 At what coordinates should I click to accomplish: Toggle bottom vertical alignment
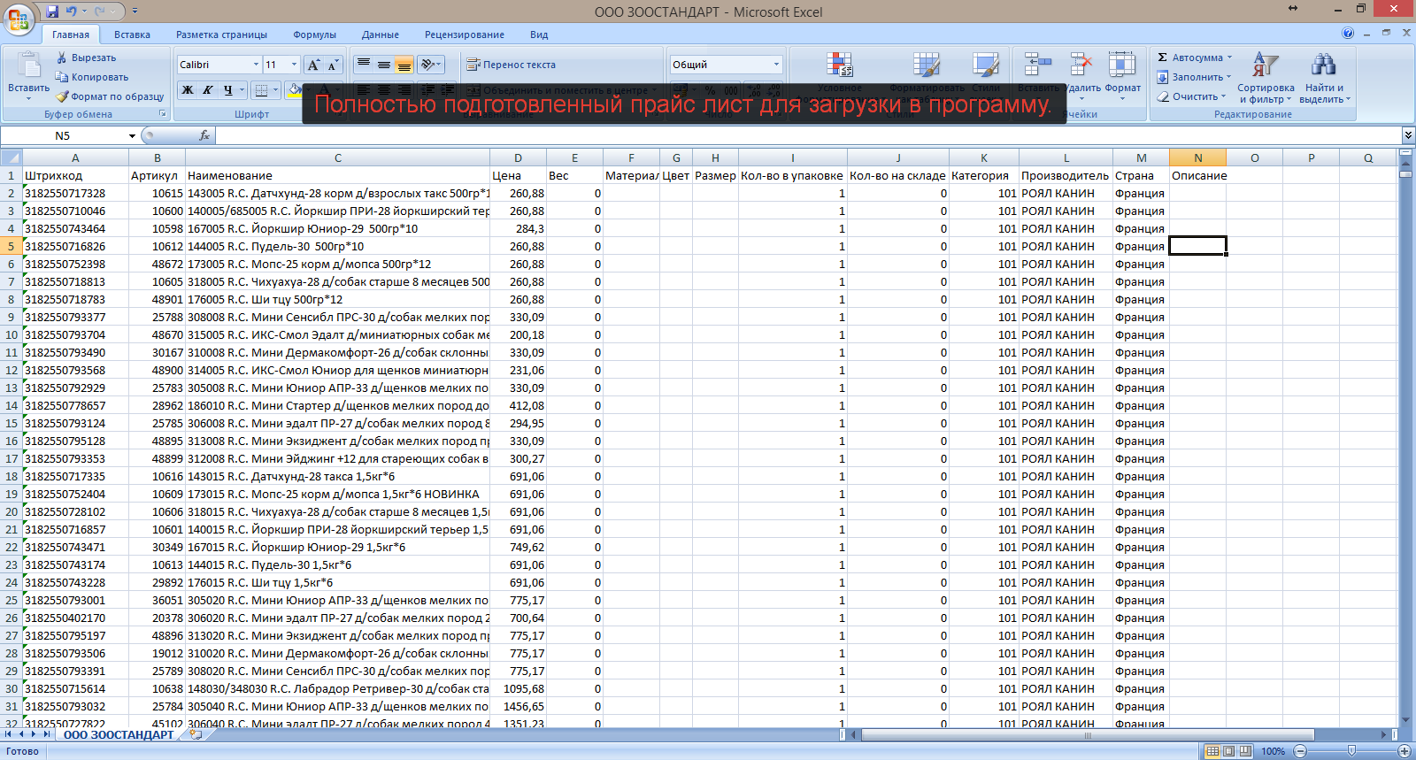pos(404,65)
